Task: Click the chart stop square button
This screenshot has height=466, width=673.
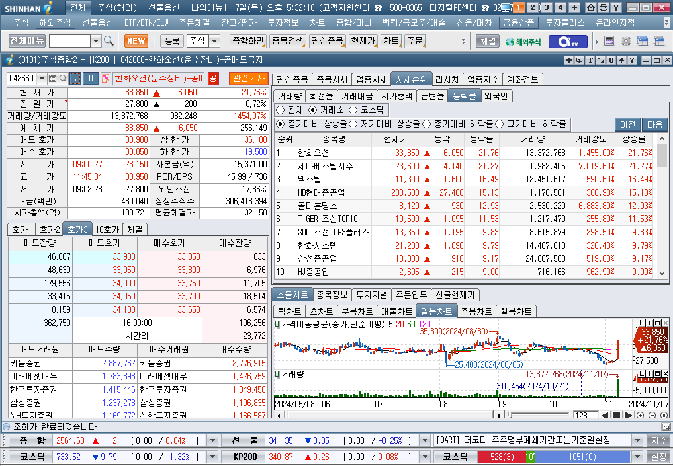Action: pyautogui.click(x=616, y=415)
